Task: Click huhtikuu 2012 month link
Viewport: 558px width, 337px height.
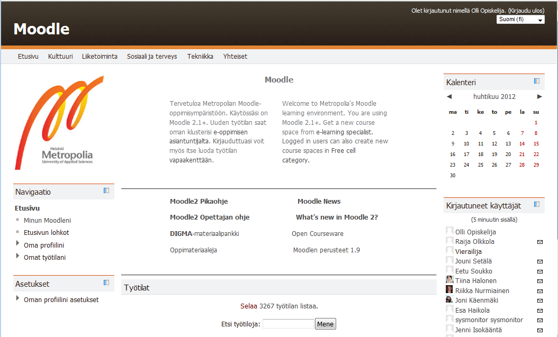Action: click(494, 97)
